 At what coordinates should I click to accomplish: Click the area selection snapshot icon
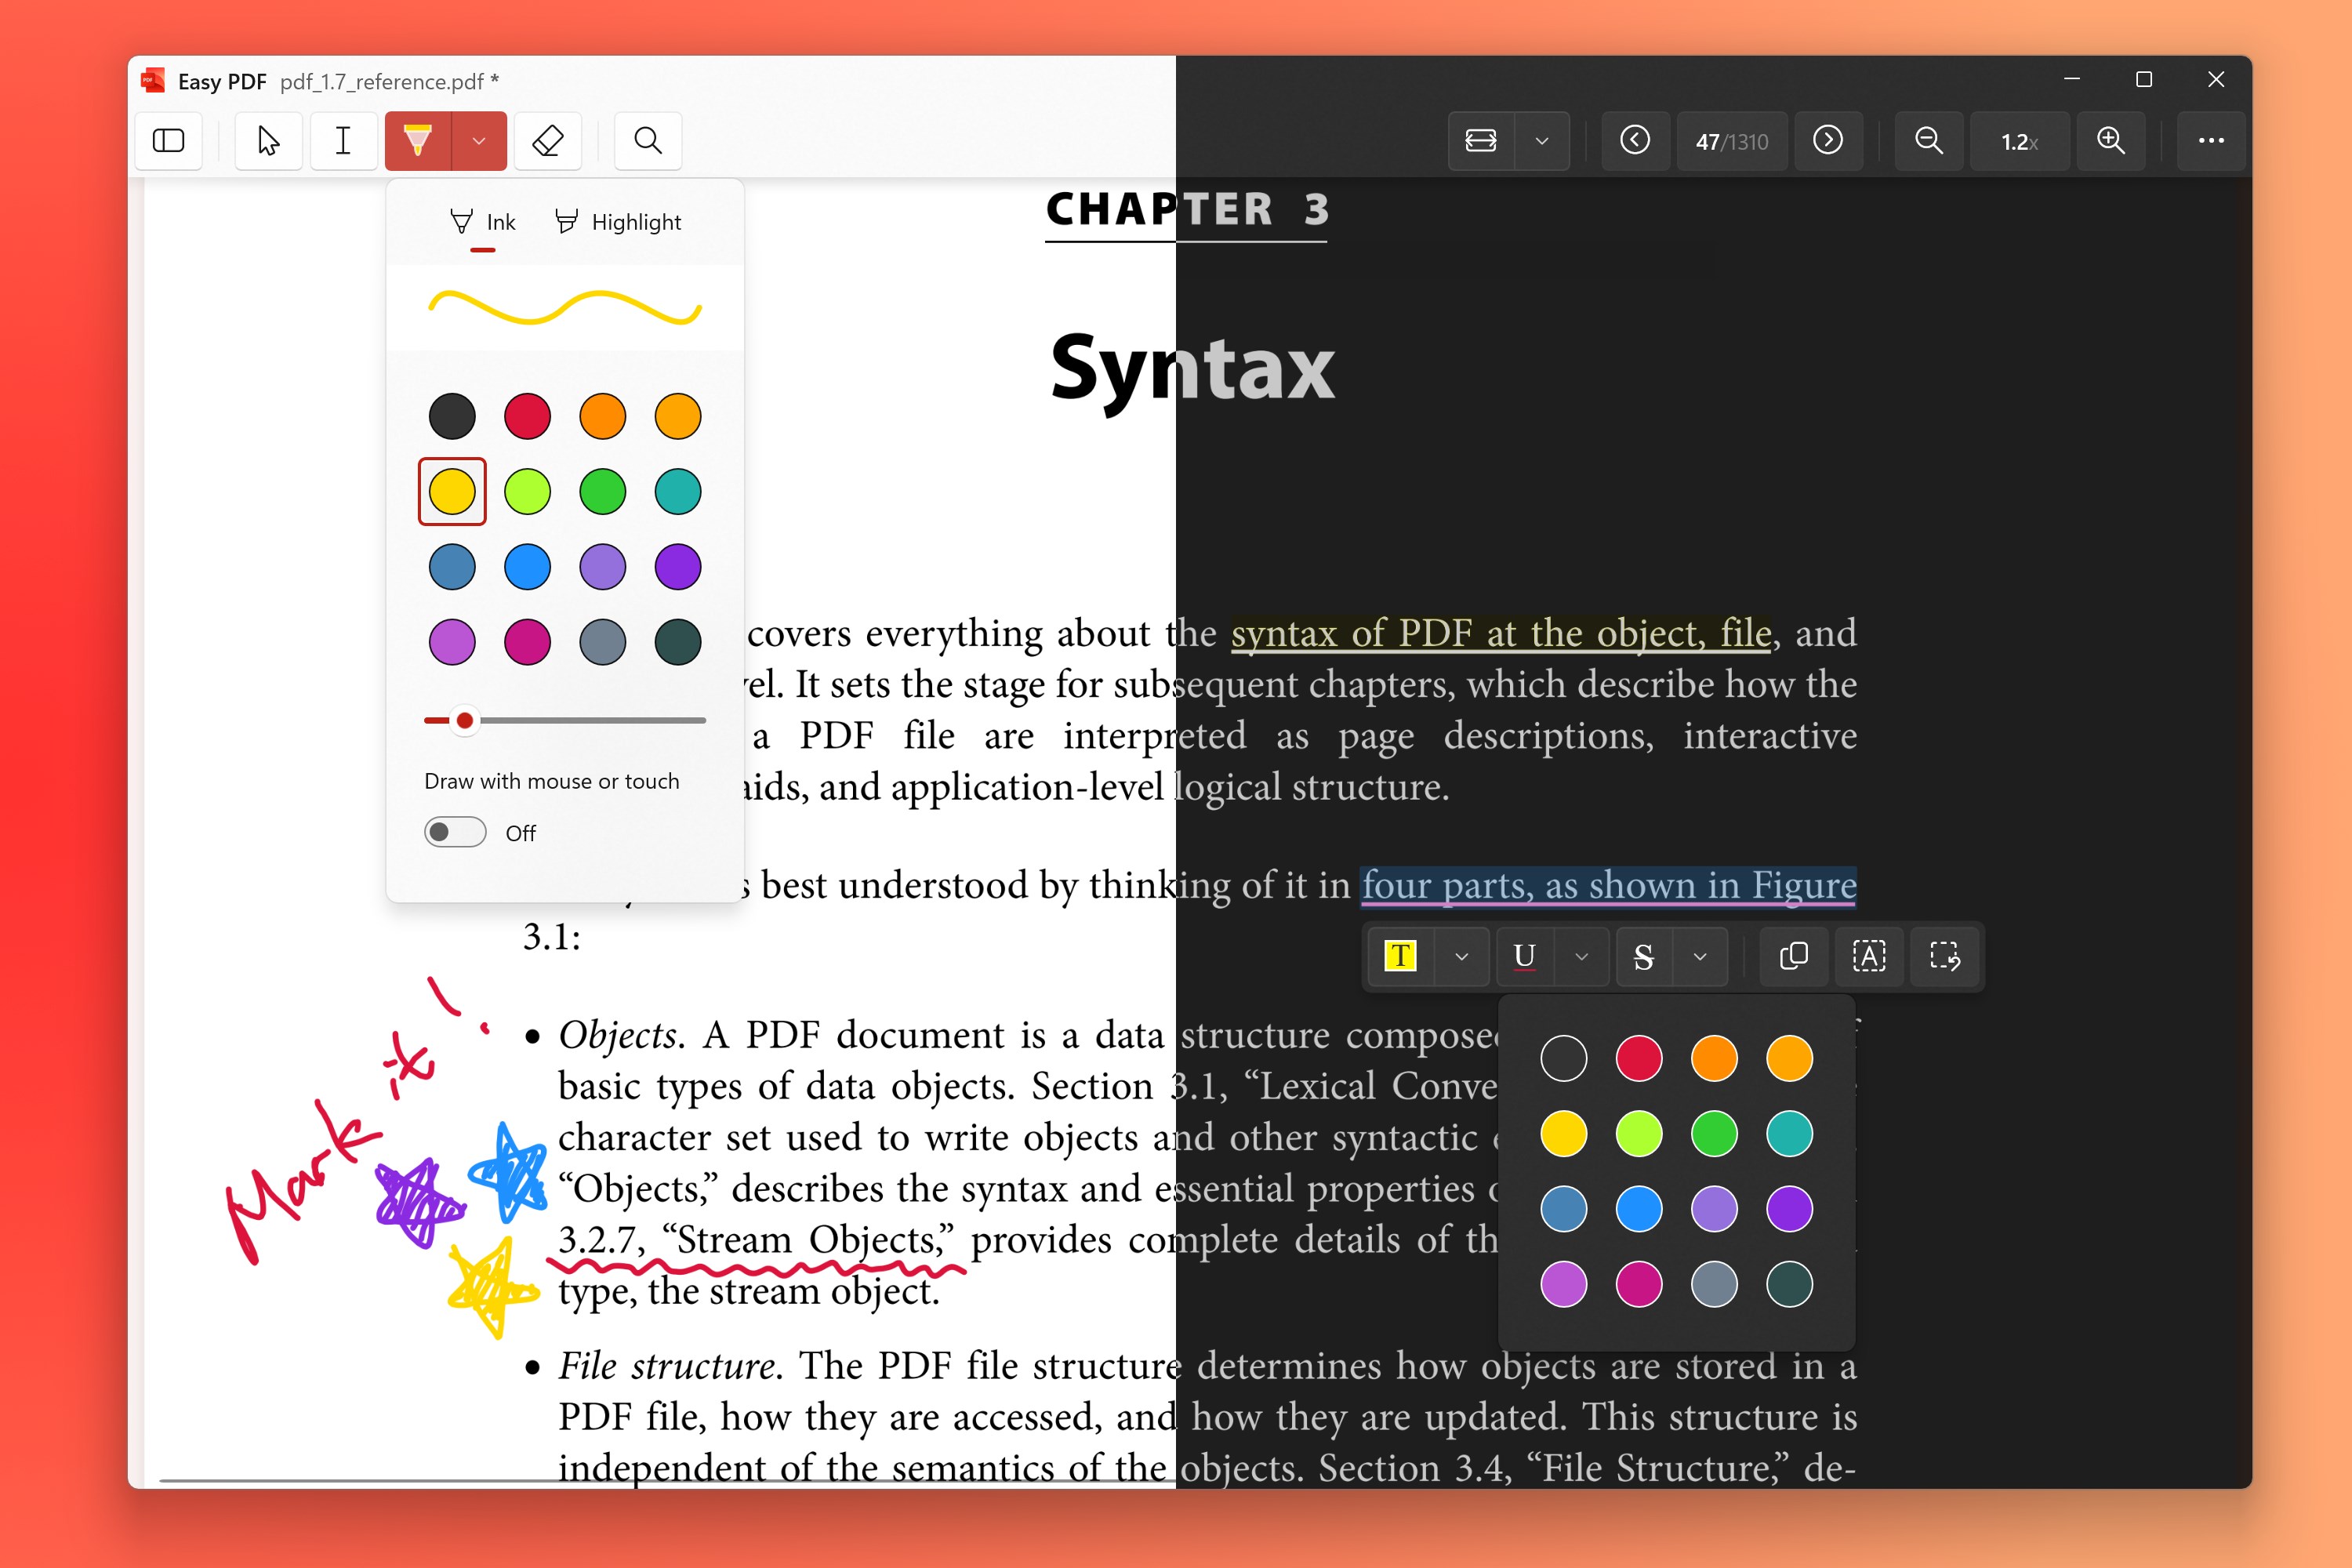[1944, 956]
